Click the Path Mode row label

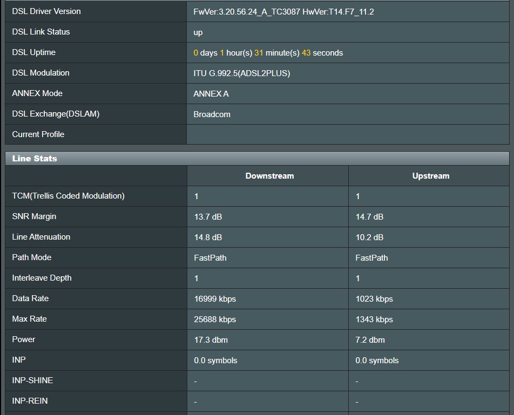pos(32,257)
